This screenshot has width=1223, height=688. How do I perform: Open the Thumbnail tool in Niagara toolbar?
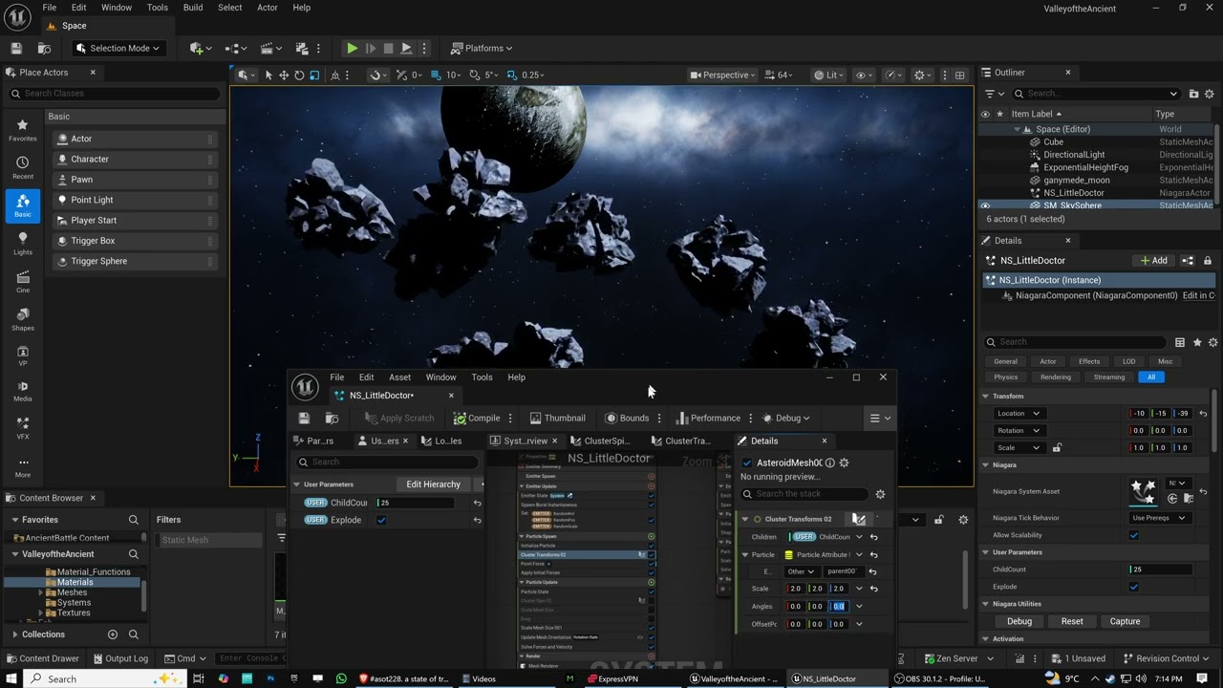557,418
